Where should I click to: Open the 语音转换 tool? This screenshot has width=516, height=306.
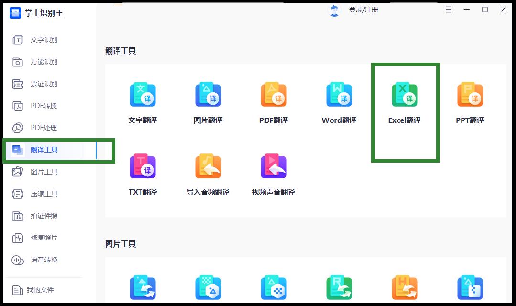coord(42,260)
